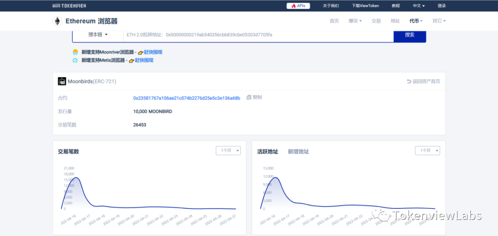
Task: Click 复制 to copy contract address
Action: click(x=257, y=97)
